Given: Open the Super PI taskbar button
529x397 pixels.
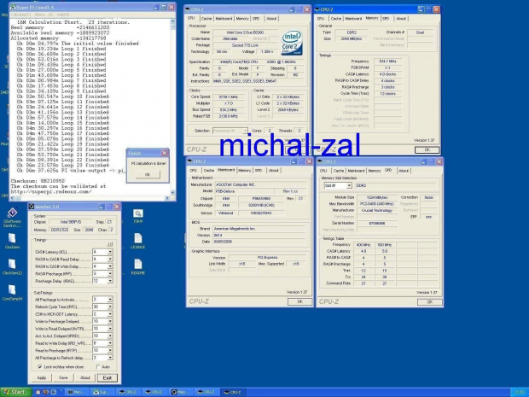Looking at the screenshot, I should (x=102, y=392).
